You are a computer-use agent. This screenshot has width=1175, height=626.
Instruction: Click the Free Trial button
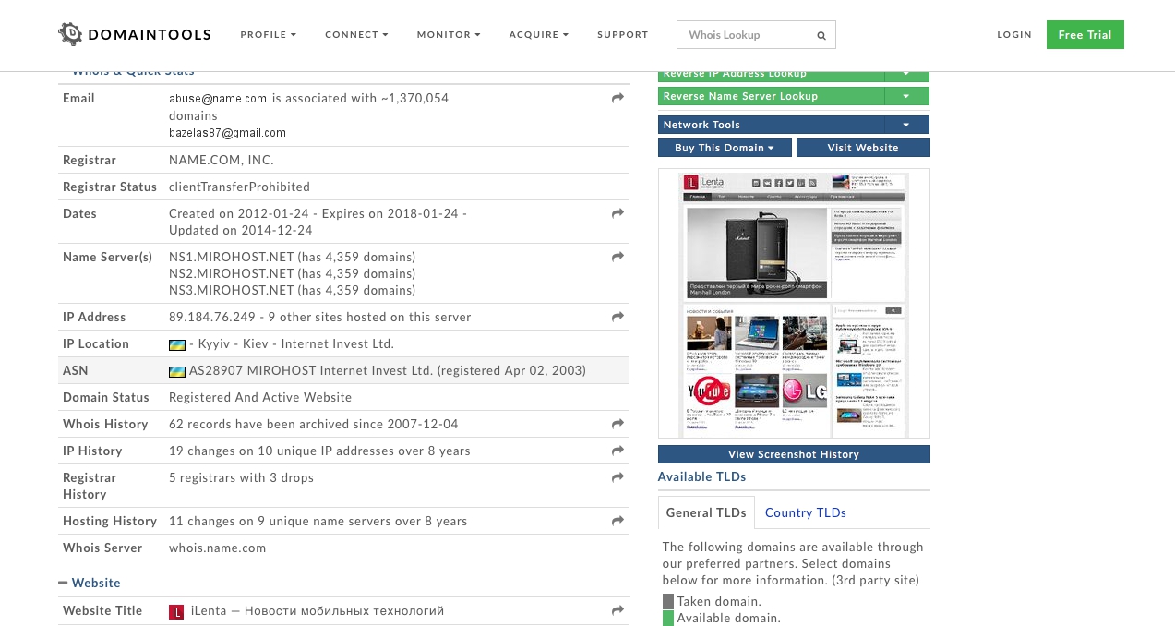tap(1085, 35)
